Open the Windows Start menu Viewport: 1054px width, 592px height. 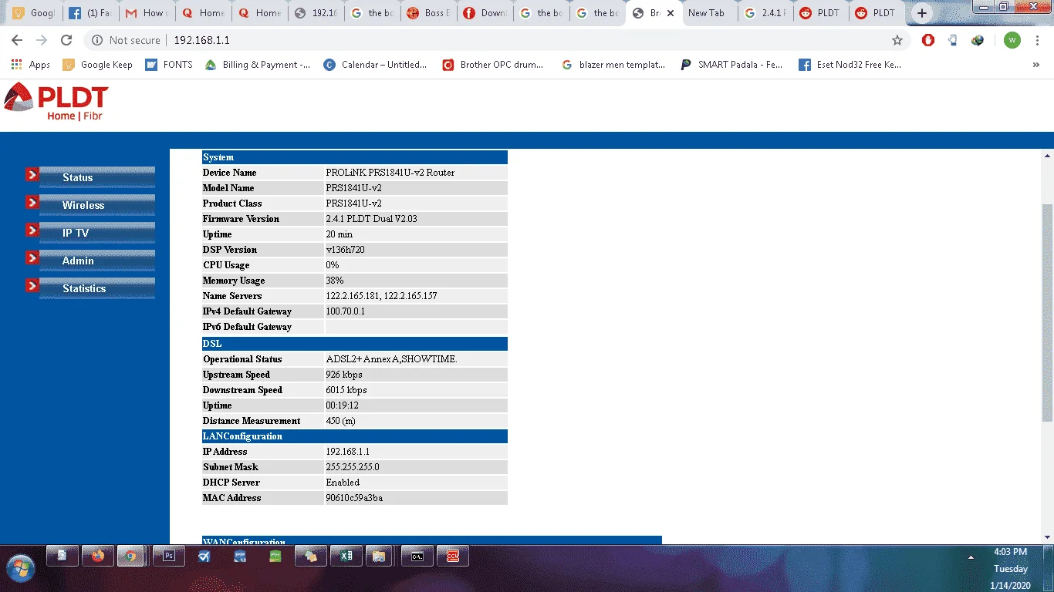click(x=21, y=569)
